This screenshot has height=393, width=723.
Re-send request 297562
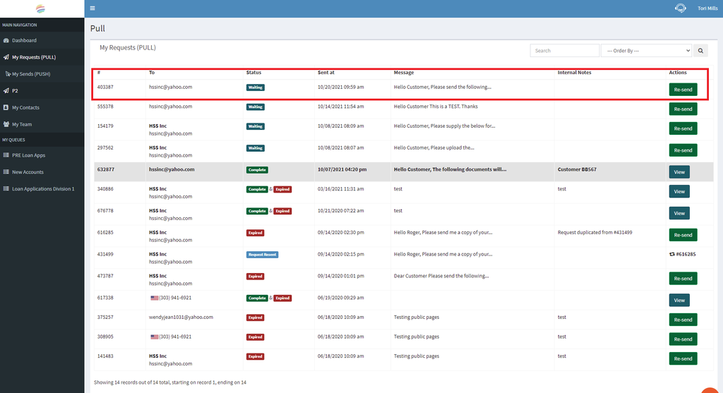click(x=683, y=150)
